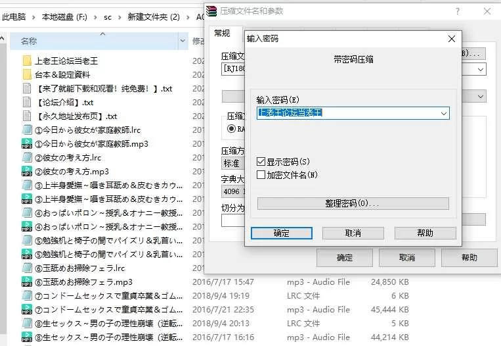Switch to 常规 tab
The width and height of the screenshot is (501, 346).
(222, 34)
